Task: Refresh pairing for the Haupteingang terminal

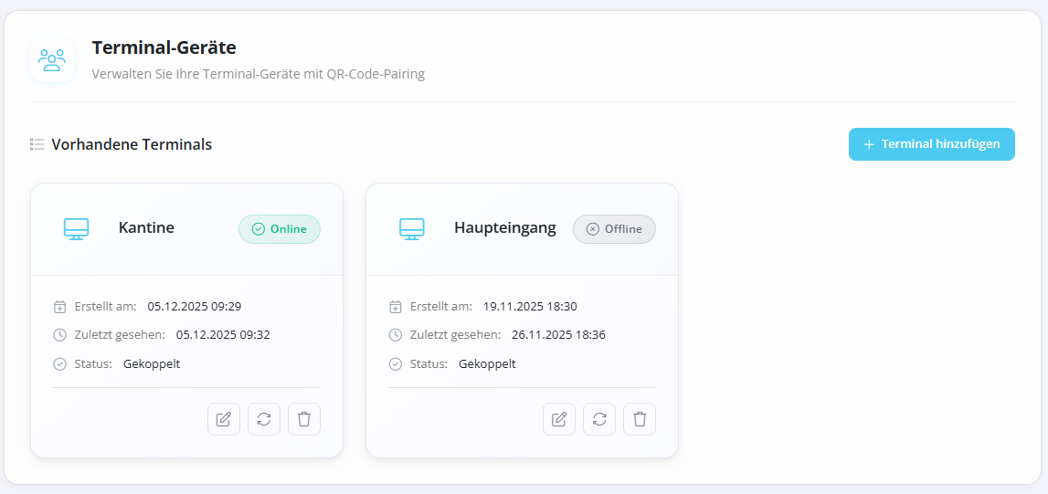Action: click(x=599, y=419)
